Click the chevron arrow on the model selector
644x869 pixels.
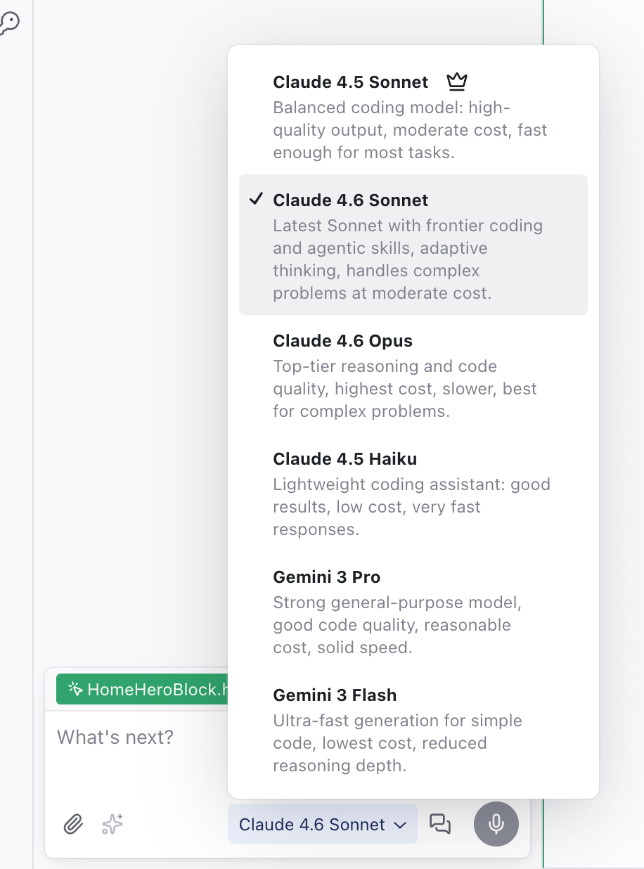click(401, 825)
